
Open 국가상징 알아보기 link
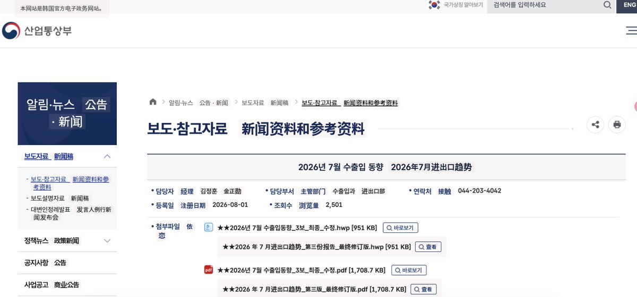[x=463, y=5]
